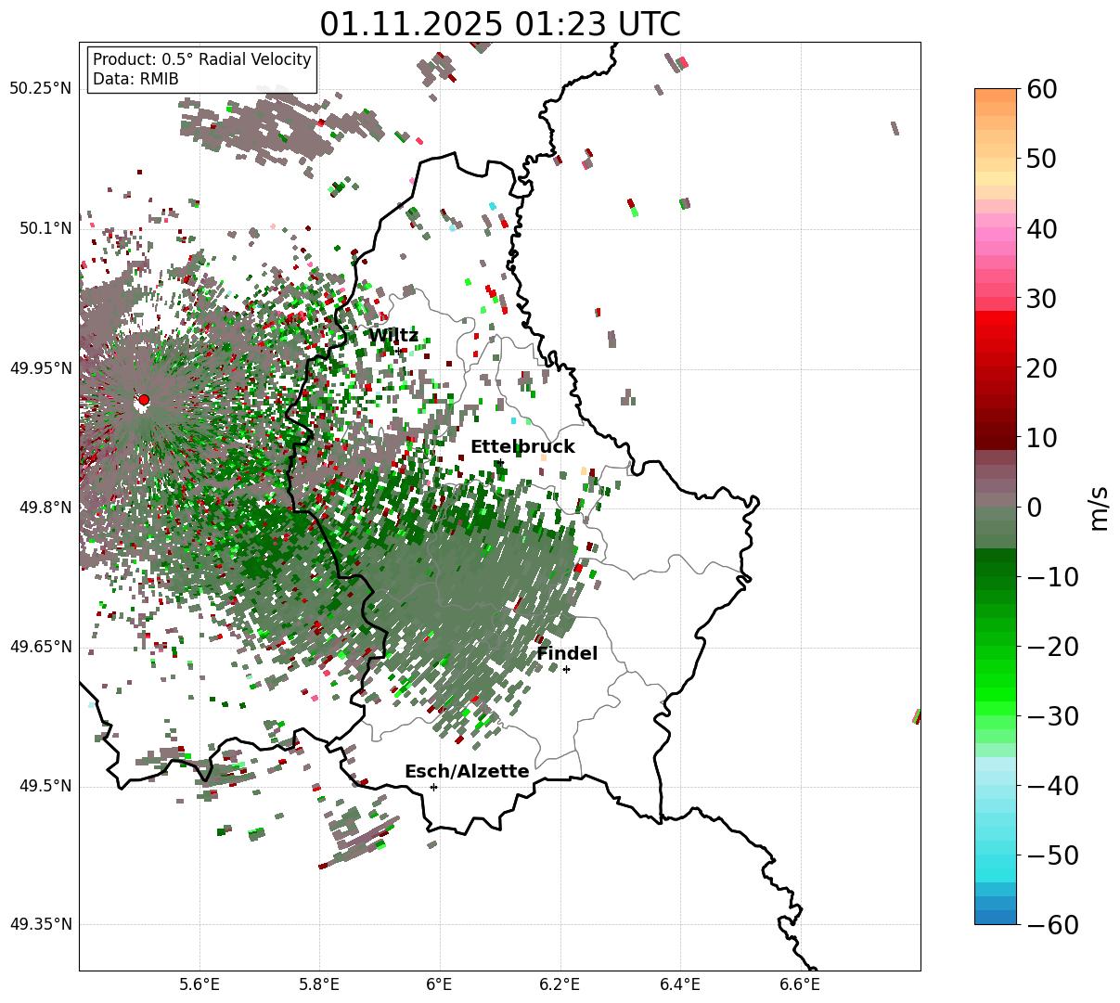Click the 49.5°N latitude tick label
1120x1003 pixels.
[45, 786]
